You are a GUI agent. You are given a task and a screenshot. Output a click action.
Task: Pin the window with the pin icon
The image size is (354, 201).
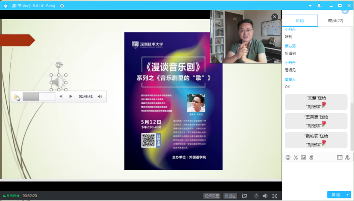pos(319,6)
